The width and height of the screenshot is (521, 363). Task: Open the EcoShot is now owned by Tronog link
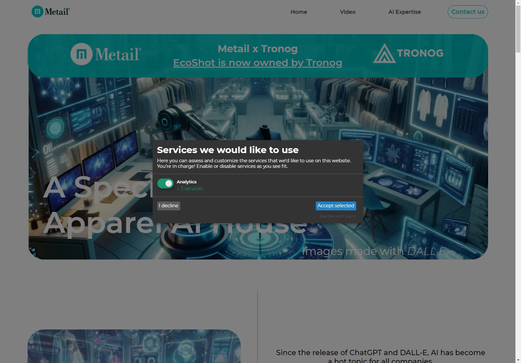[258, 62]
